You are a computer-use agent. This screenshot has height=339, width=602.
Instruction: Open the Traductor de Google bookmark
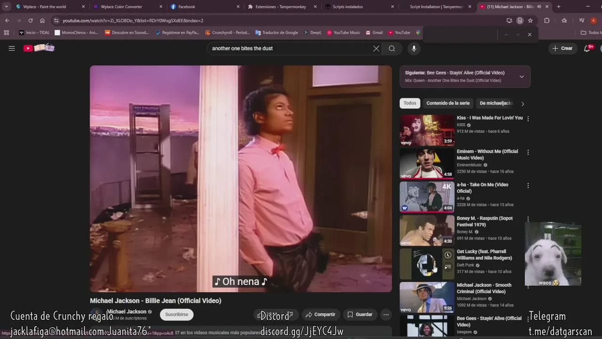pos(277,32)
